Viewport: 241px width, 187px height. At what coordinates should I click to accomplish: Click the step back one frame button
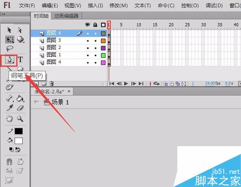[119, 84]
